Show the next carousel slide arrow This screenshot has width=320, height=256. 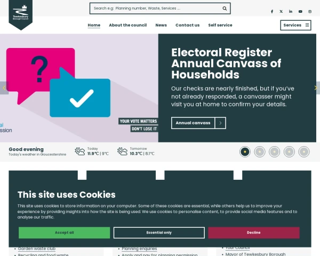click(x=316, y=88)
